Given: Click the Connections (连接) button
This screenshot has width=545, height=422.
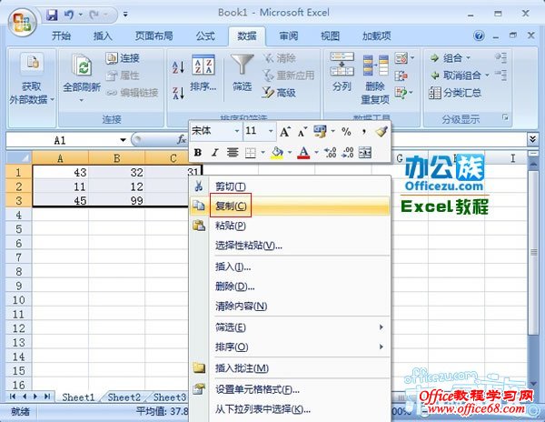Looking at the screenshot, I should pos(123,58).
